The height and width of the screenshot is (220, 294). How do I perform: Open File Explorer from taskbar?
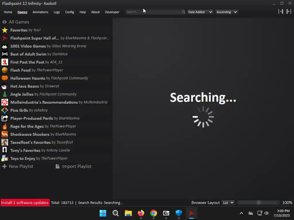pos(128,213)
